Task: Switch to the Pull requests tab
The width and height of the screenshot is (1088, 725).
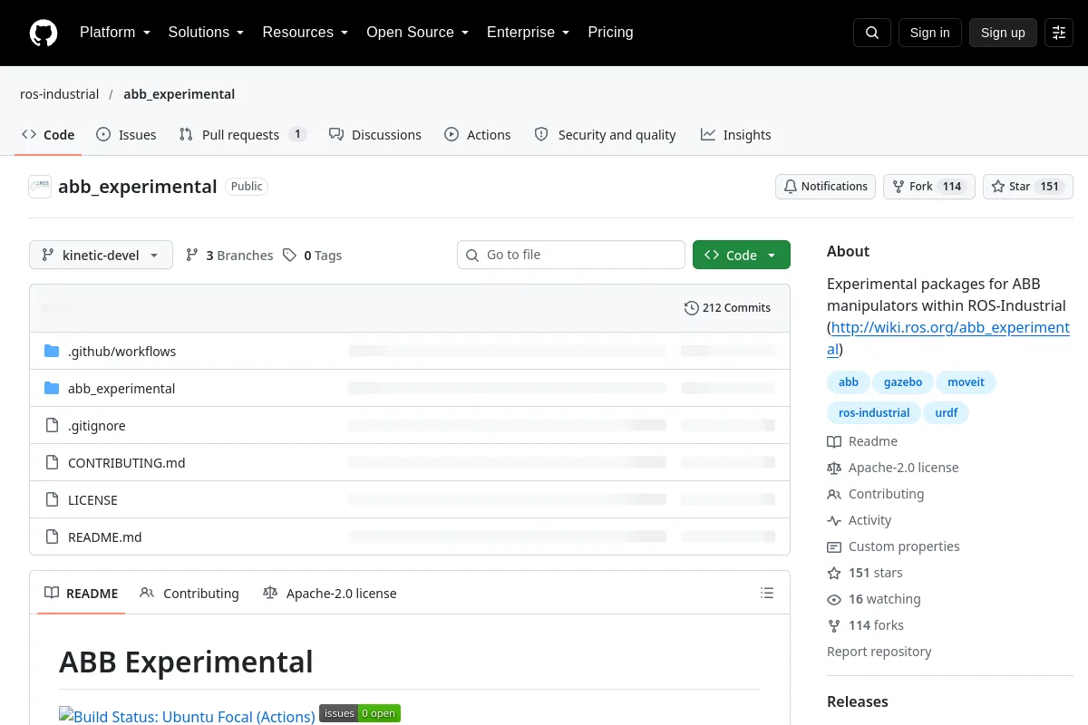Action: point(242,135)
